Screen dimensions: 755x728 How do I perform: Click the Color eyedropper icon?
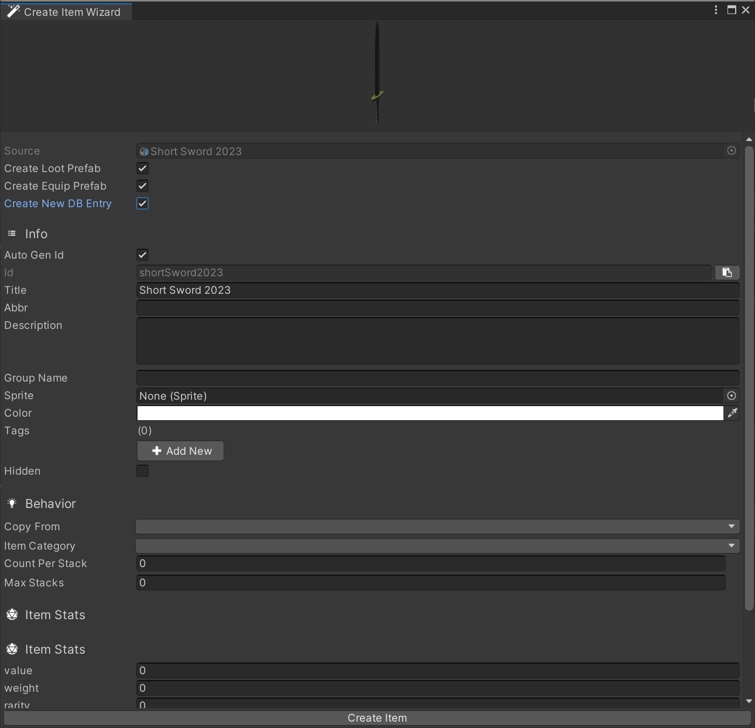[x=732, y=413]
